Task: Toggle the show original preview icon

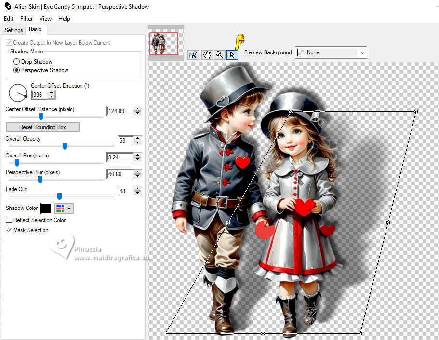Action: pyautogui.click(x=193, y=54)
